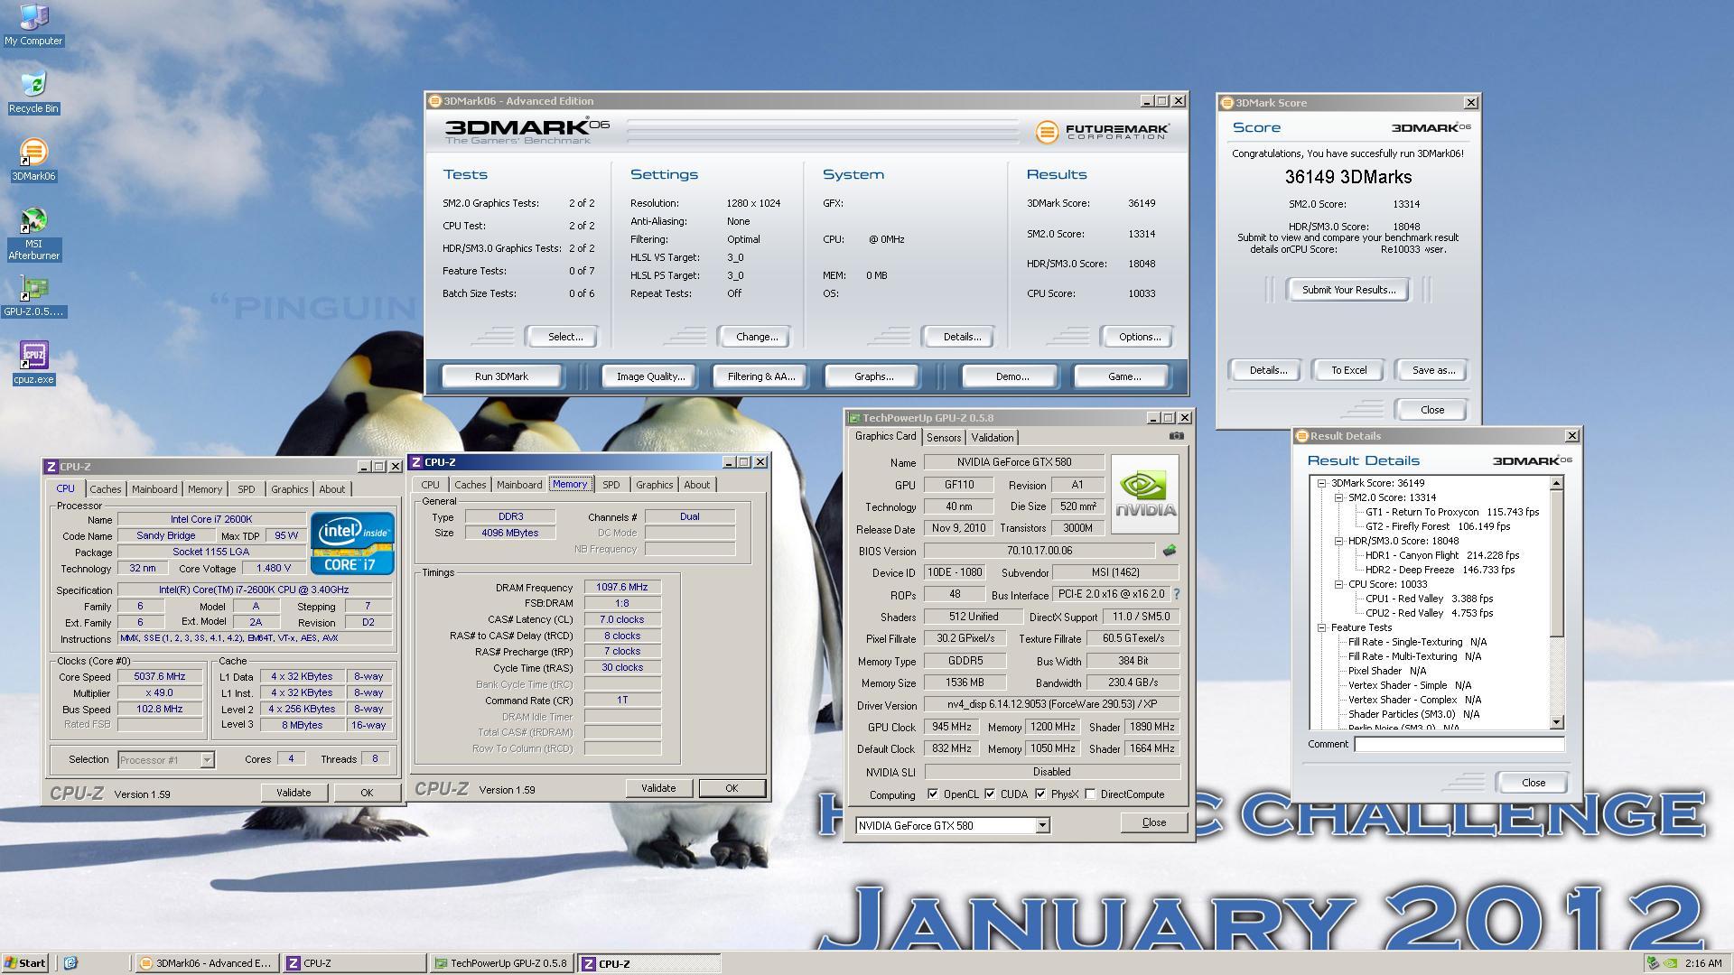Click the Intel Core i7 logo in CPU-Z
This screenshot has height=975, width=1734.
coord(352,543)
